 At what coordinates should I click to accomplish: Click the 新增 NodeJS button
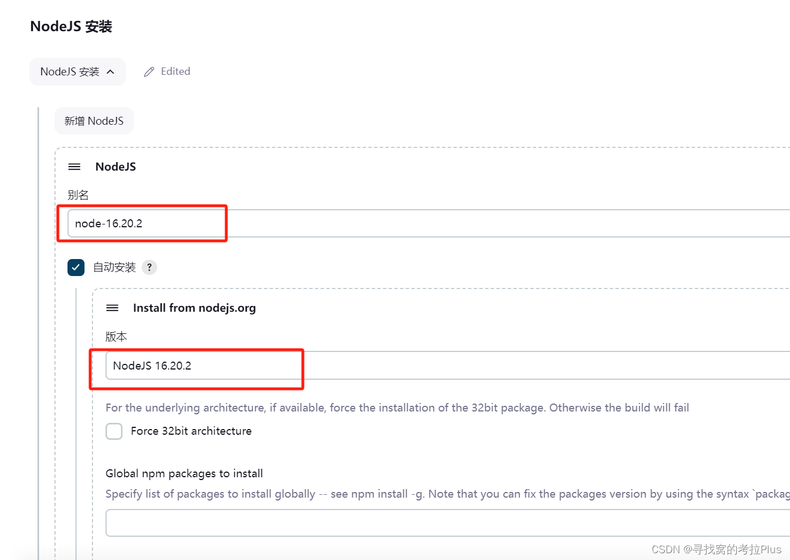[x=94, y=121]
